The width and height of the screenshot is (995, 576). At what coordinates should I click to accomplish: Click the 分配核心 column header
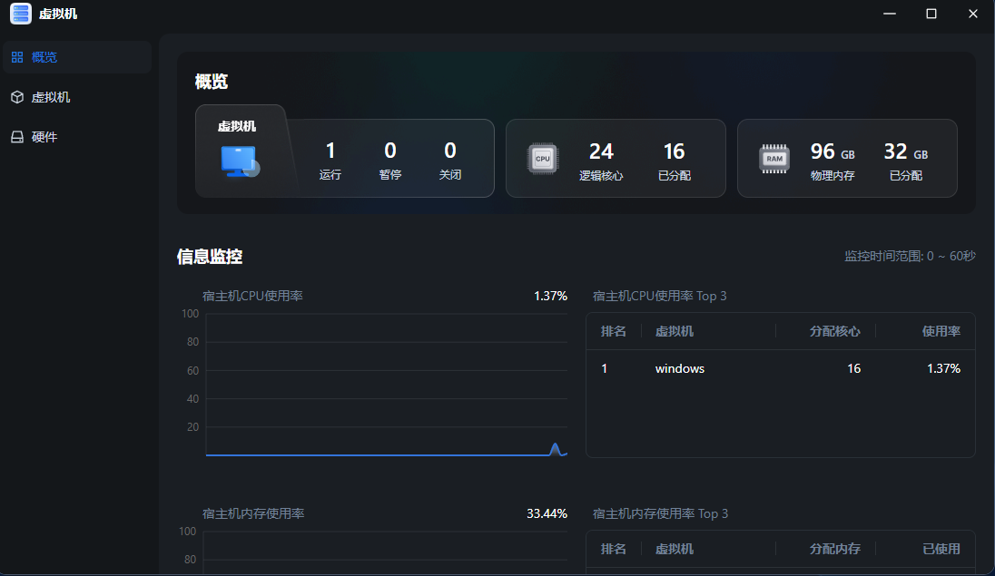[x=833, y=331]
